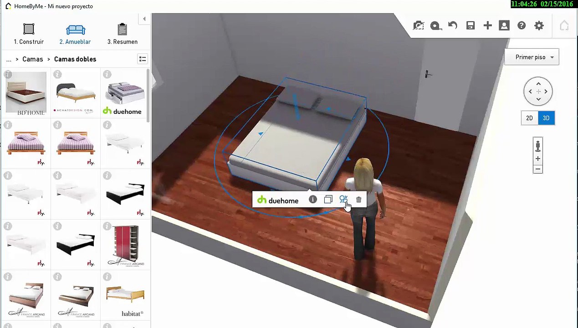Switch to 3D view
This screenshot has height=328, width=578.
point(546,118)
